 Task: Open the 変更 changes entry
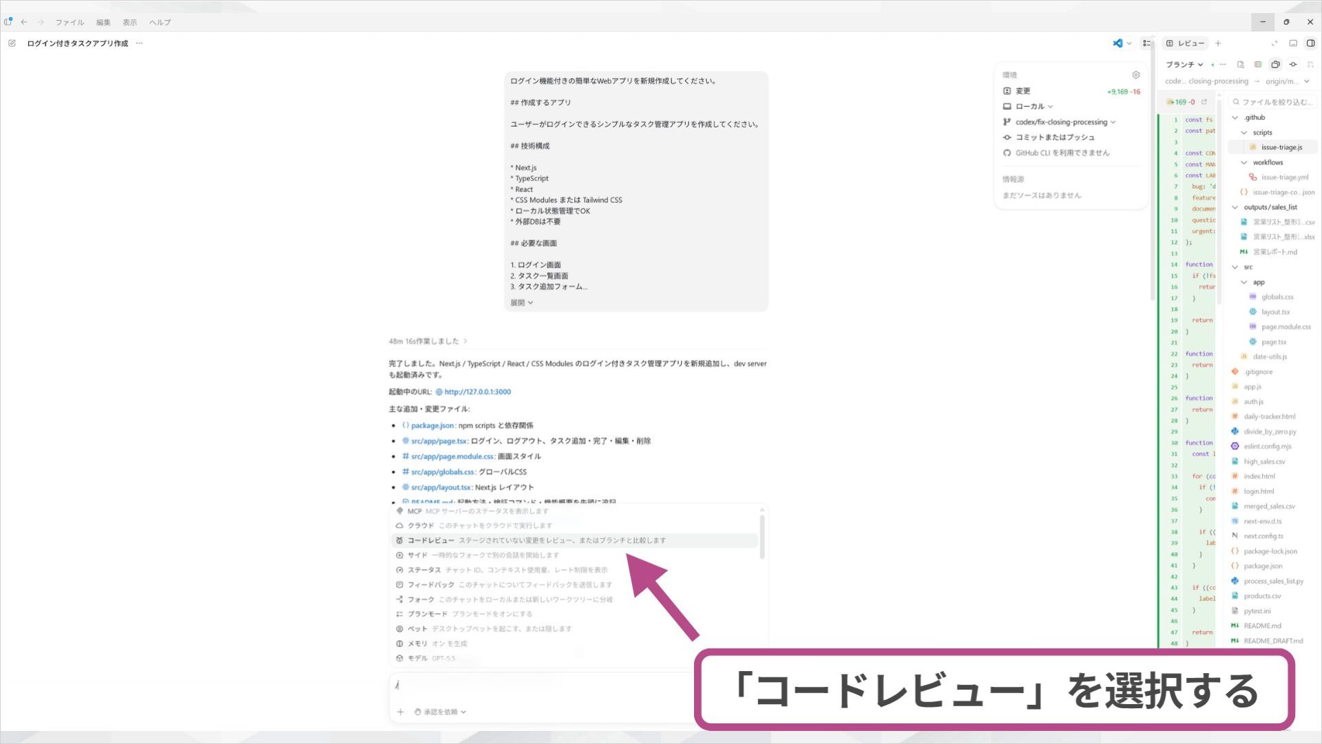tap(1071, 91)
